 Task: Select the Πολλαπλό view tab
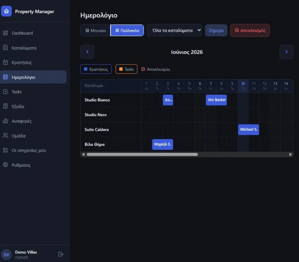click(127, 30)
